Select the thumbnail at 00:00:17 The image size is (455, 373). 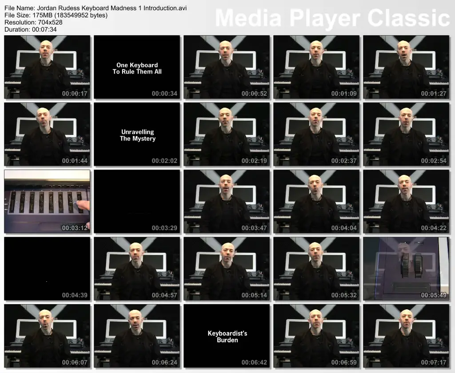point(47,67)
